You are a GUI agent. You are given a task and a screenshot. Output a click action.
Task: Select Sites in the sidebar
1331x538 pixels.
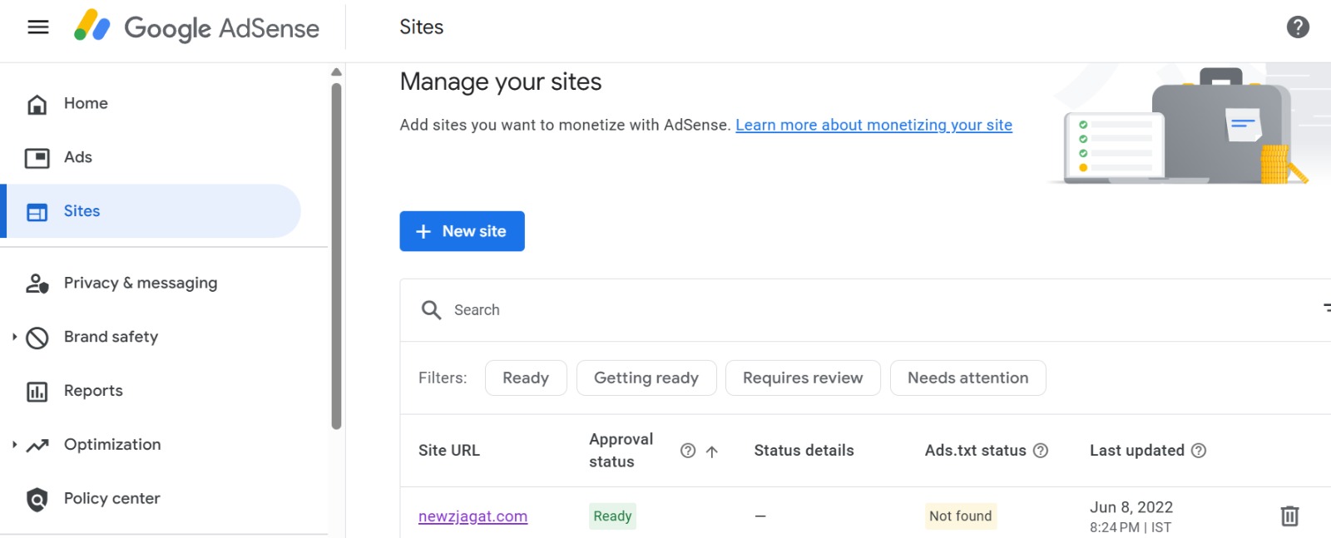point(151,211)
